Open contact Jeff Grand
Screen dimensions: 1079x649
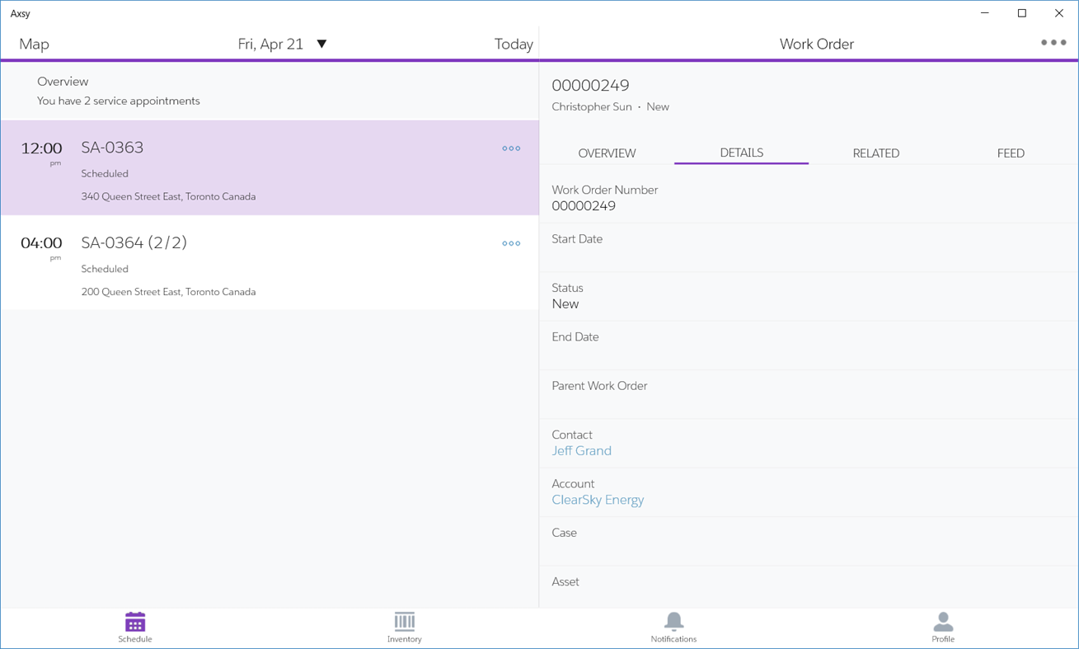pos(582,450)
